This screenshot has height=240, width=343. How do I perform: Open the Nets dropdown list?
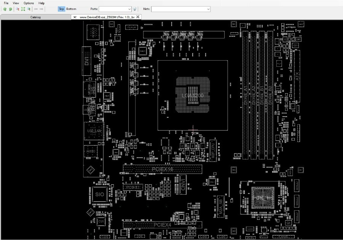tap(208, 9)
